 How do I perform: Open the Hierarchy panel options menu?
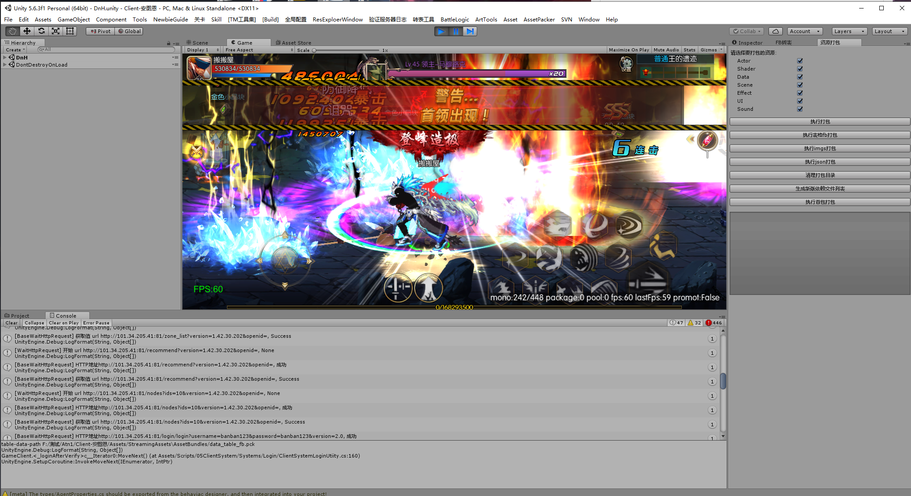176,43
